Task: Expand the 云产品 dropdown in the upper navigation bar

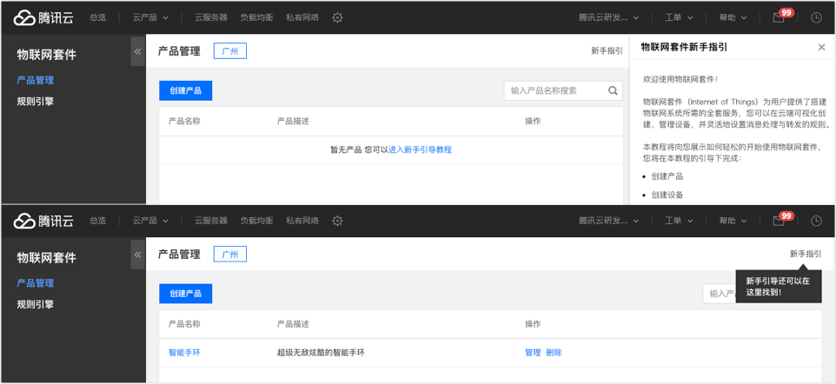Action: (x=150, y=17)
